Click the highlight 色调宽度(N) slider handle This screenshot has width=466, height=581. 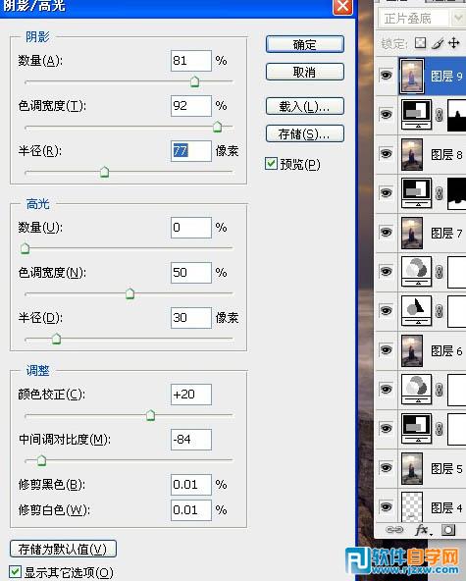click(129, 293)
